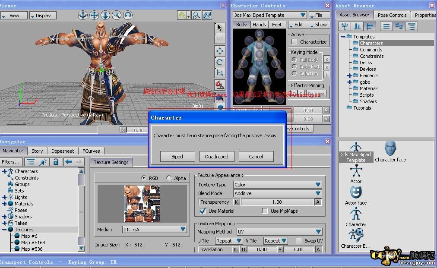Enable the Characterize checkbox
437x268 pixels.
tap(294, 42)
